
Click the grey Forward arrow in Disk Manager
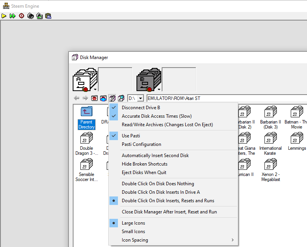85,98
